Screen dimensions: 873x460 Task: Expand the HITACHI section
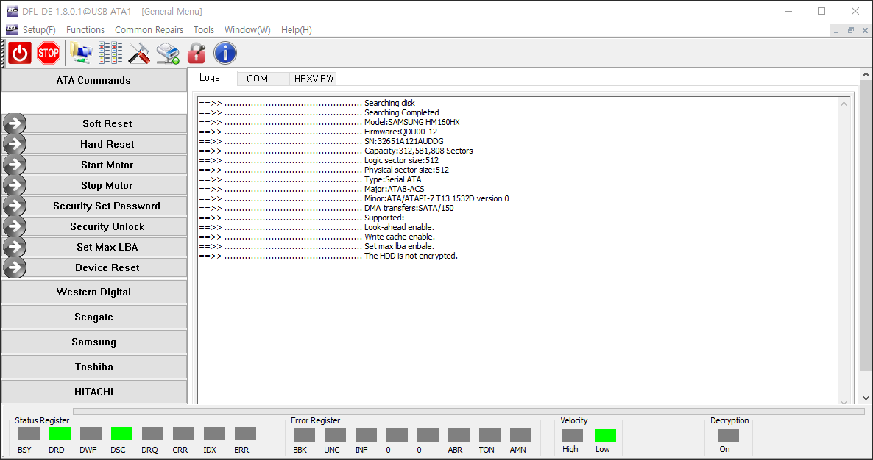(94, 392)
